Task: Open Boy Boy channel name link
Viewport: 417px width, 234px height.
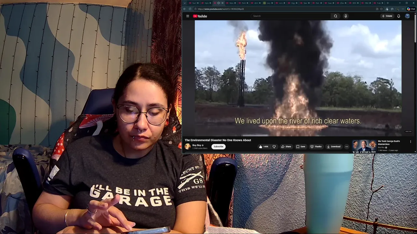Action: click(x=197, y=145)
